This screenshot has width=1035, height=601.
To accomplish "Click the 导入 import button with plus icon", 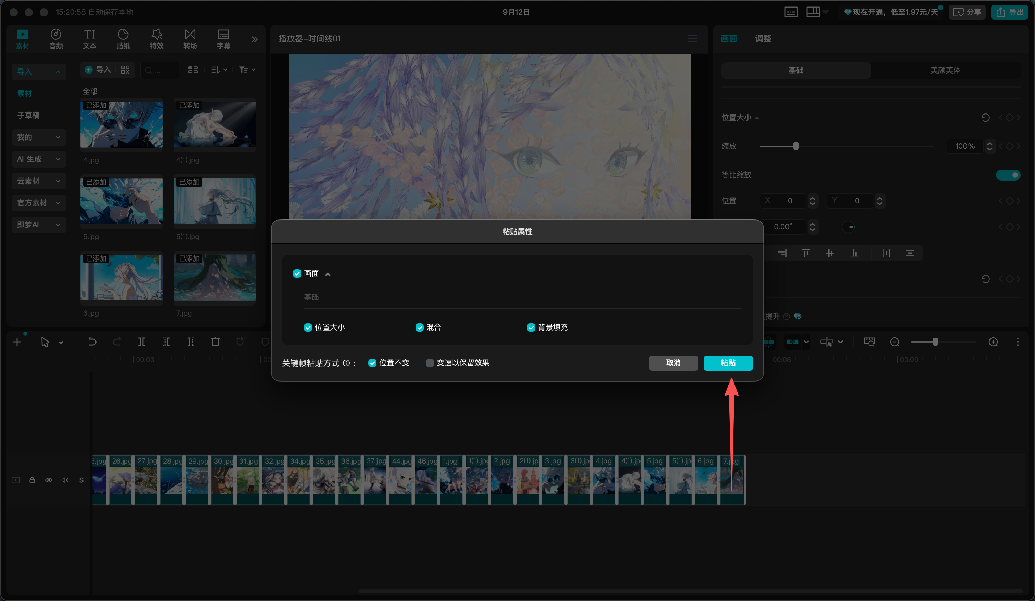I will click(x=98, y=70).
